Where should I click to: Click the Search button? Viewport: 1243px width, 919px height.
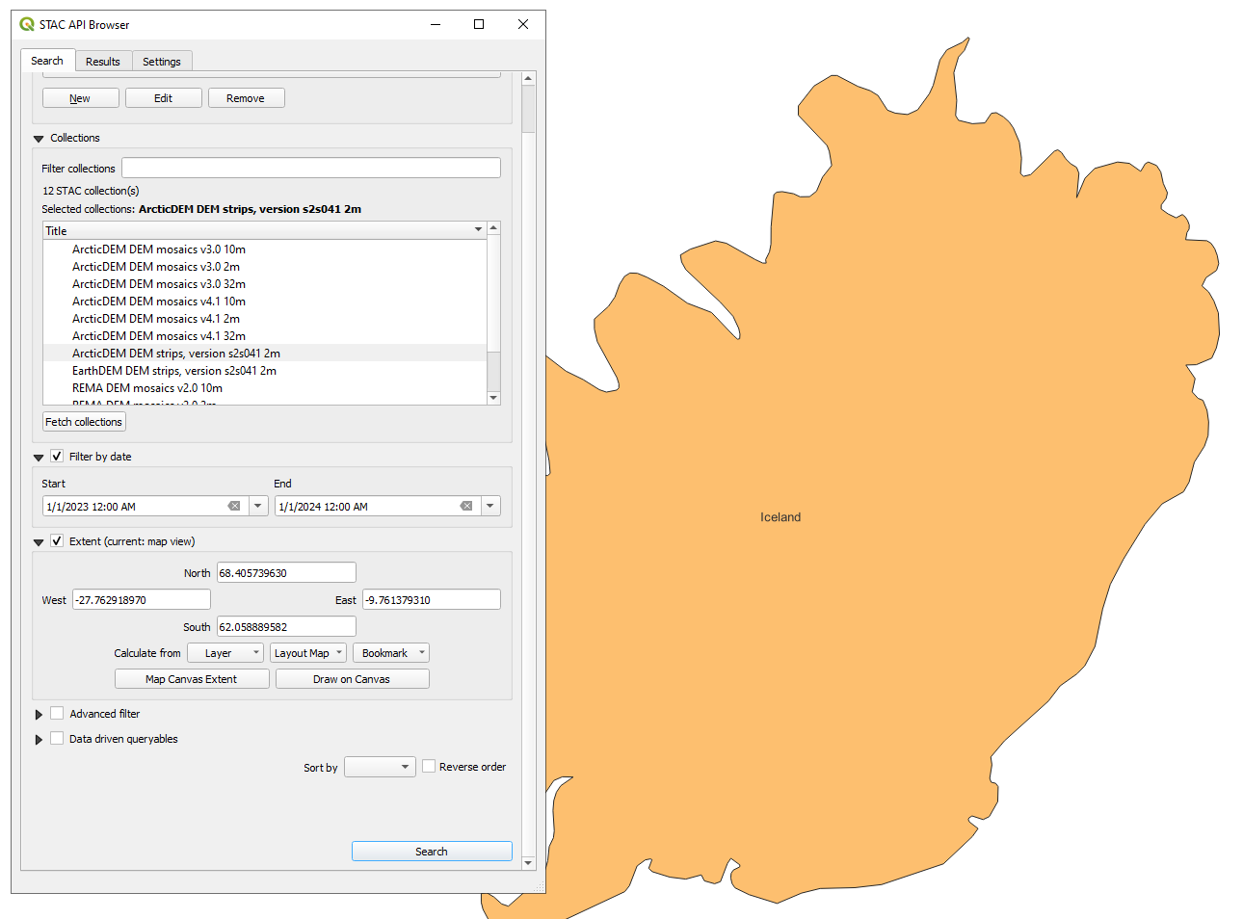(432, 852)
